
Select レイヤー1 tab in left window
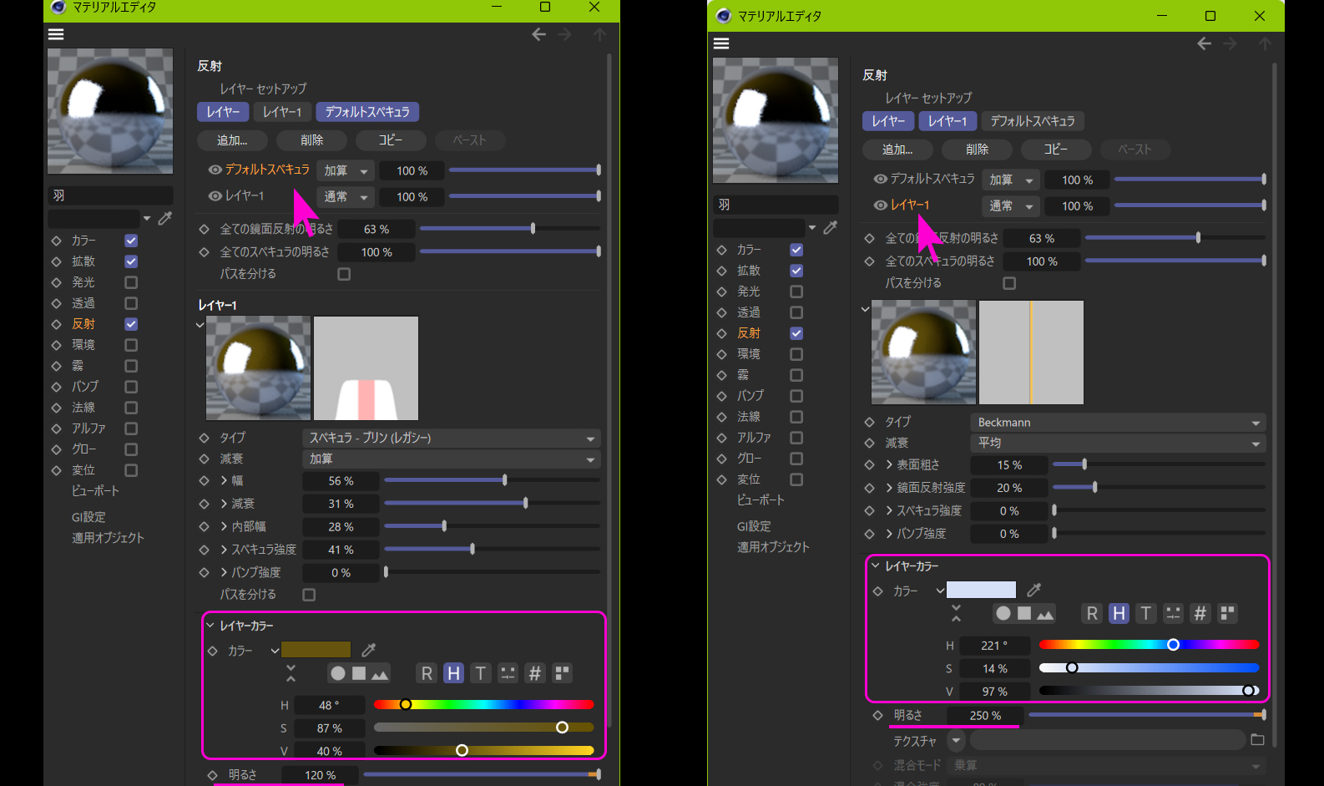282,112
